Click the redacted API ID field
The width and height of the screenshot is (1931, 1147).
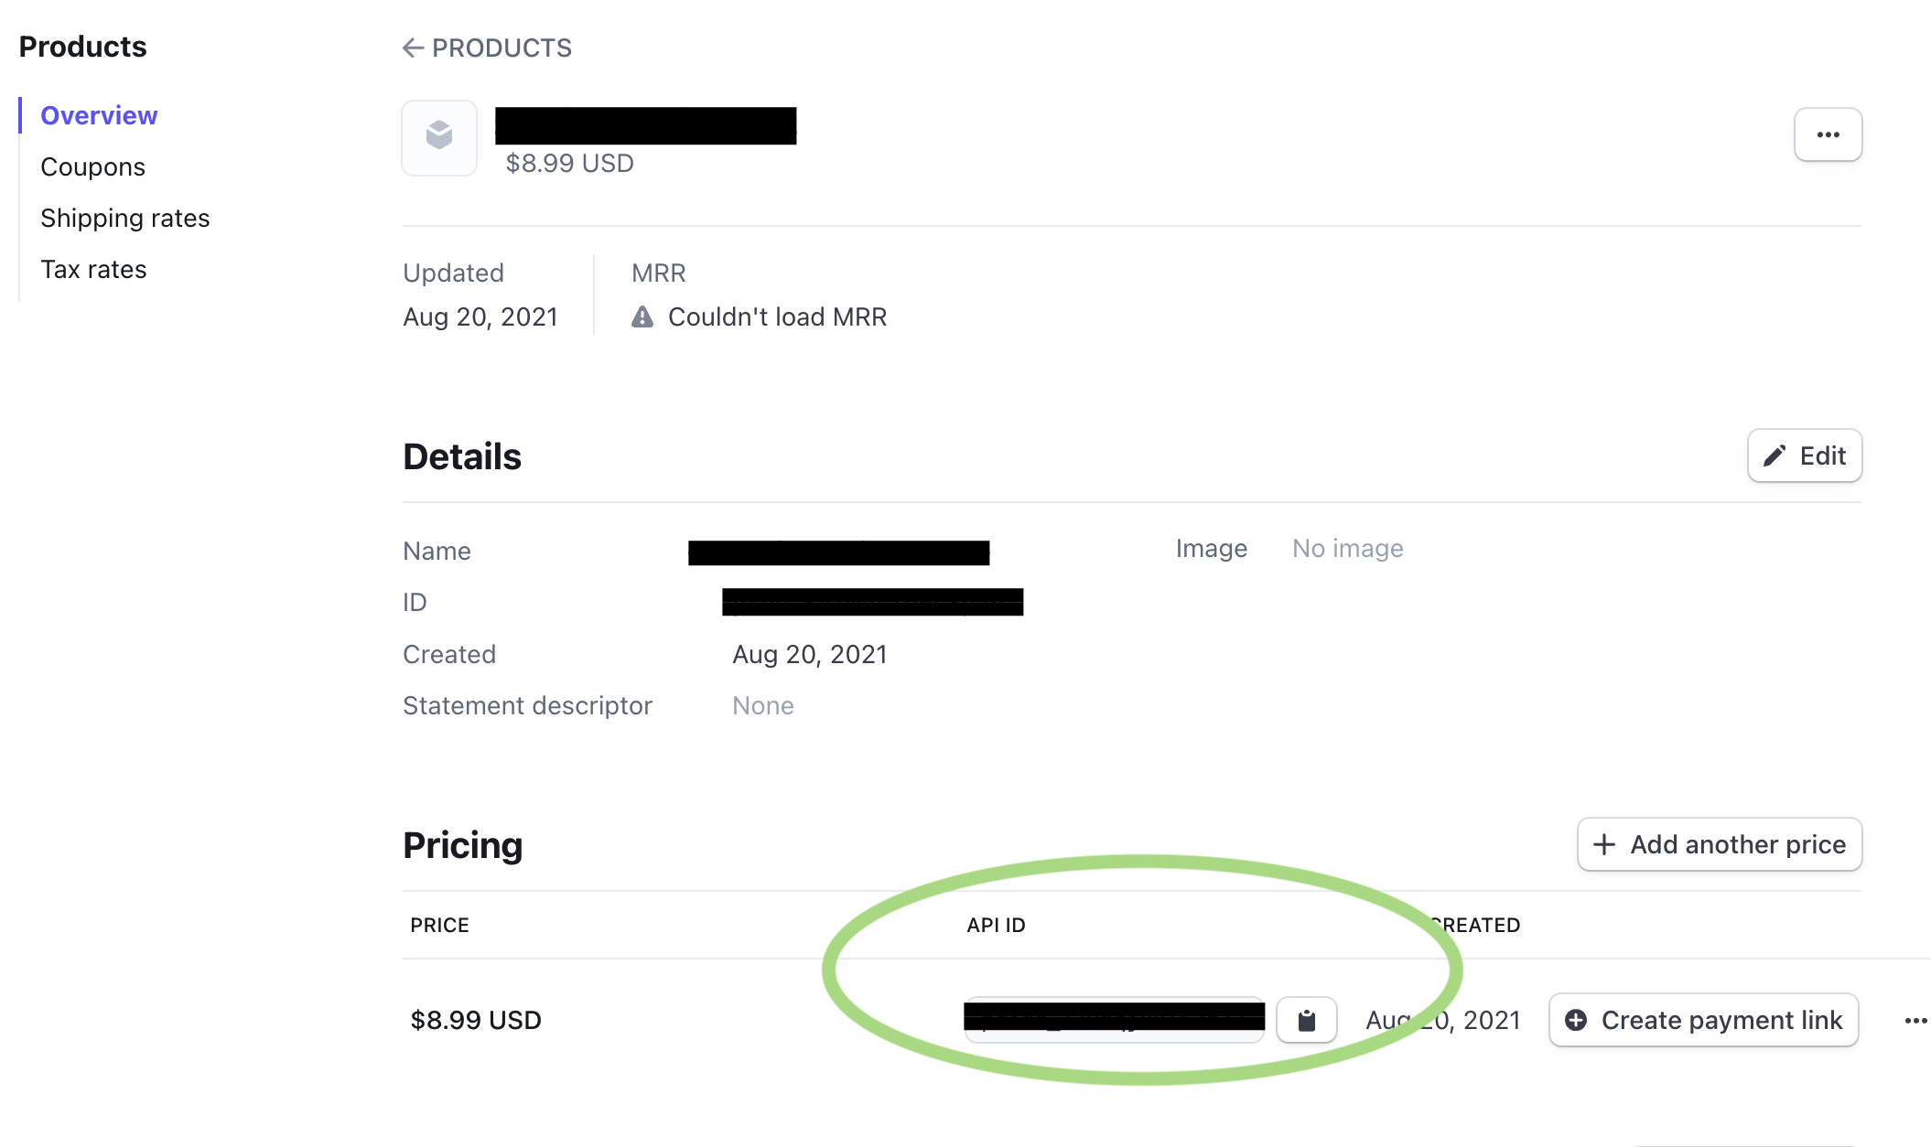click(x=1114, y=1018)
